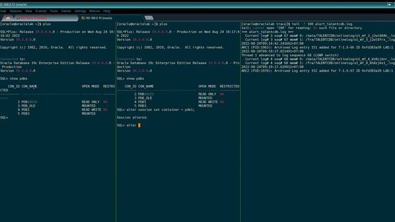The width and height of the screenshot is (395, 222).
Task: Click READ WRITE value in the middle pane
Action: pyautogui.click(x=208, y=102)
